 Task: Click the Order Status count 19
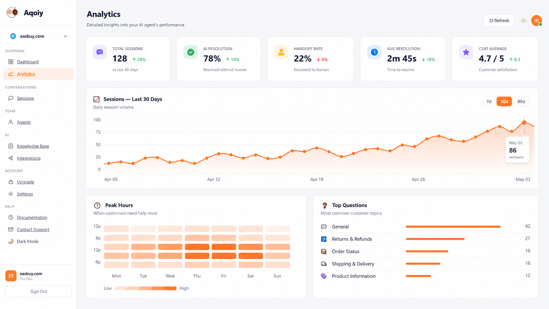(x=528, y=251)
